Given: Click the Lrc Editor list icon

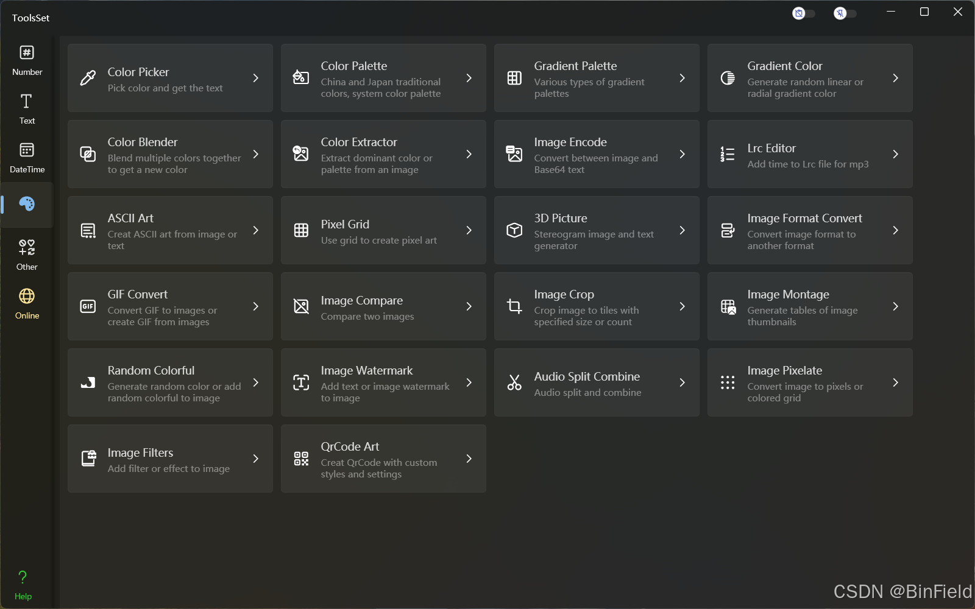Looking at the screenshot, I should (728, 154).
